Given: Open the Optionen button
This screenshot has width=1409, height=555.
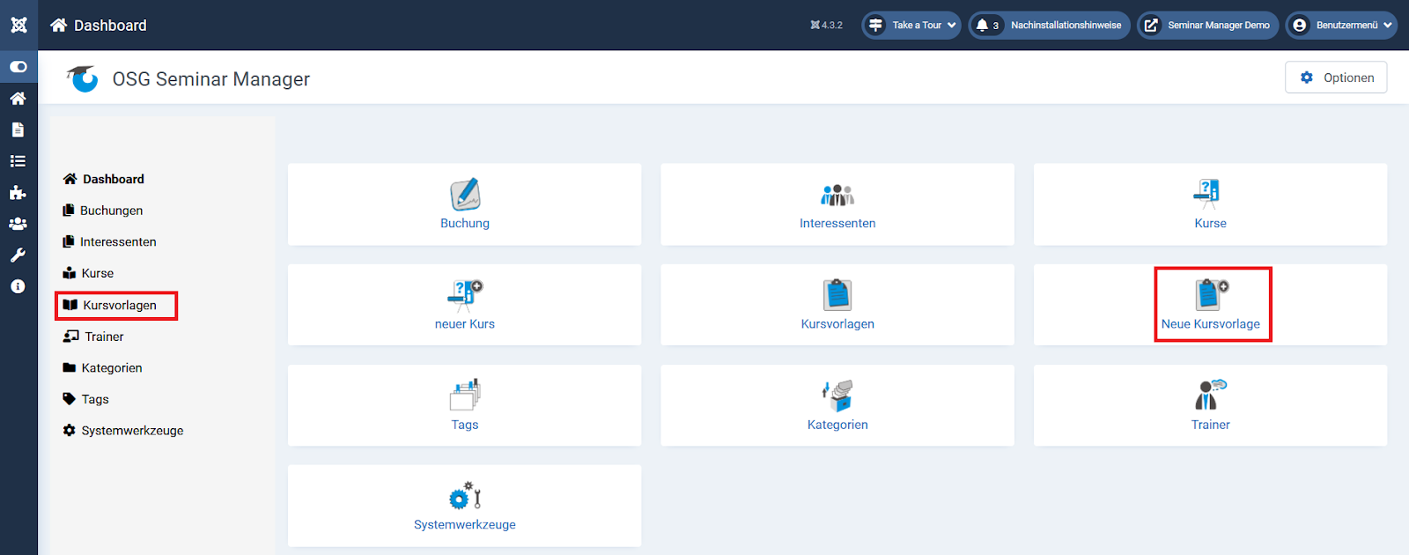Looking at the screenshot, I should [1336, 78].
